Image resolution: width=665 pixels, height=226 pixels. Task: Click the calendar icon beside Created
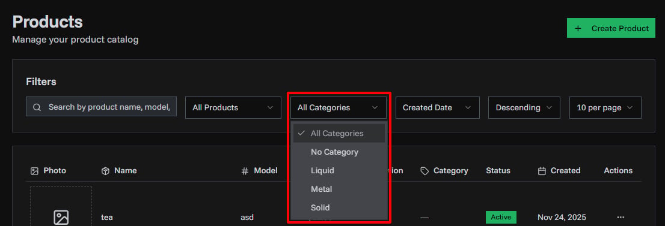[542, 171]
